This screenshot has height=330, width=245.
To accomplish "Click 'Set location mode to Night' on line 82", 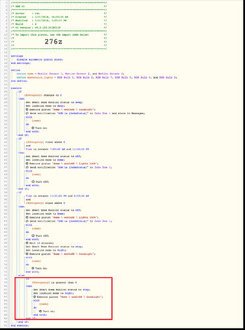I will click(x=53, y=293).
